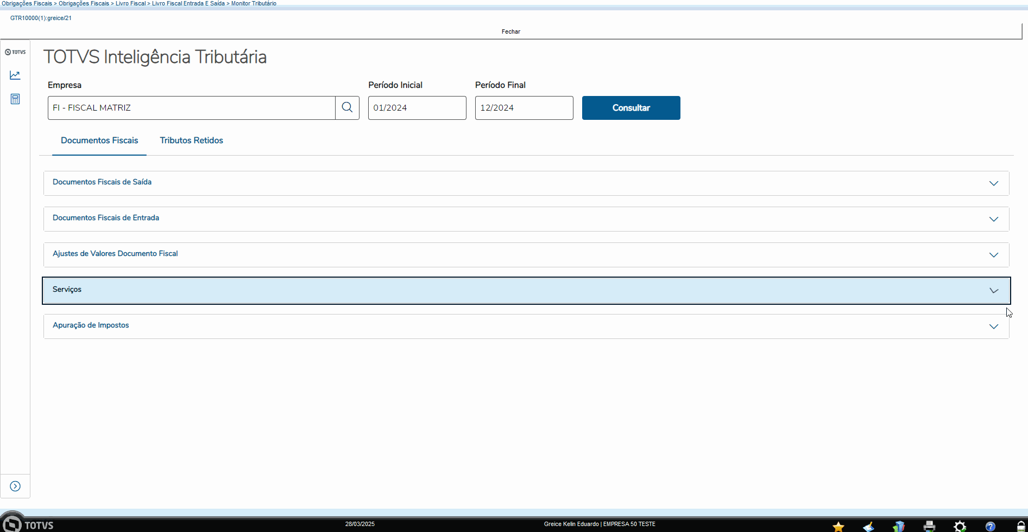Click the printer icon in bottom bar

pos(929,526)
